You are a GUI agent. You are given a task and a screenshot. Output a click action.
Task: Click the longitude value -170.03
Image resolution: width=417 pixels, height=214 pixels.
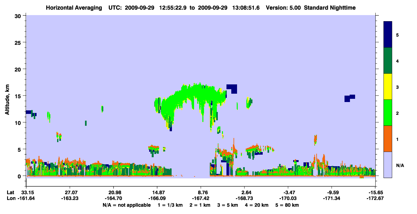[x=288, y=199]
